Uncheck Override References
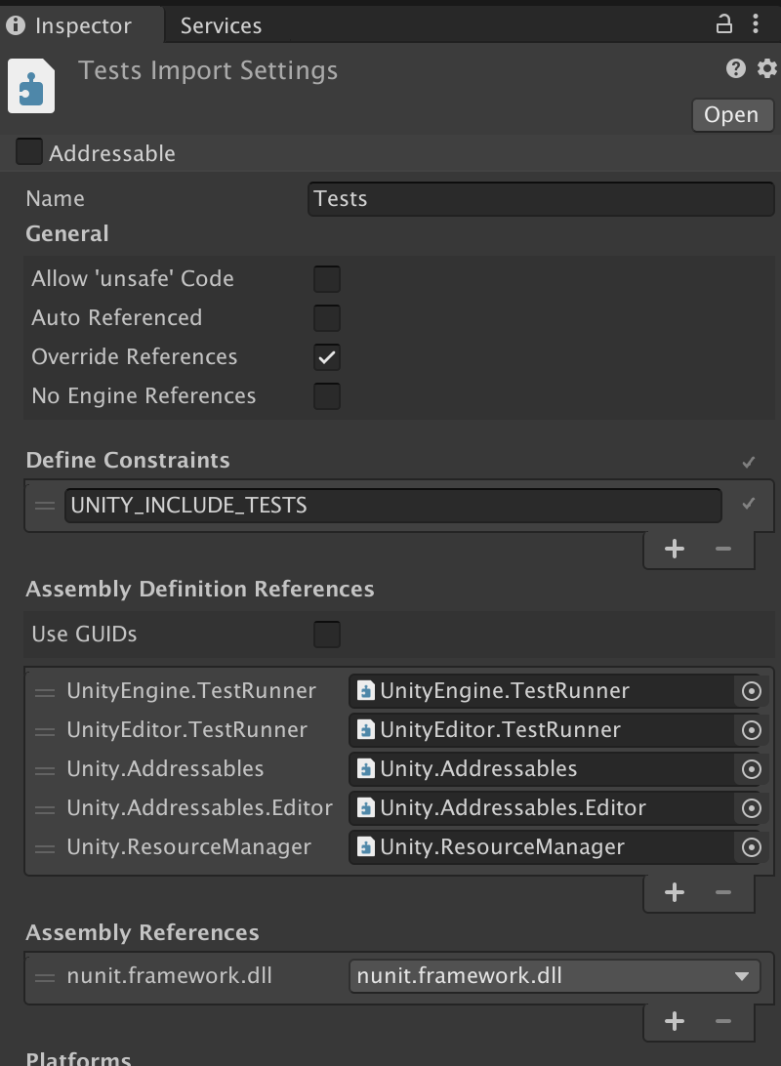This screenshot has height=1066, width=781. click(x=327, y=357)
